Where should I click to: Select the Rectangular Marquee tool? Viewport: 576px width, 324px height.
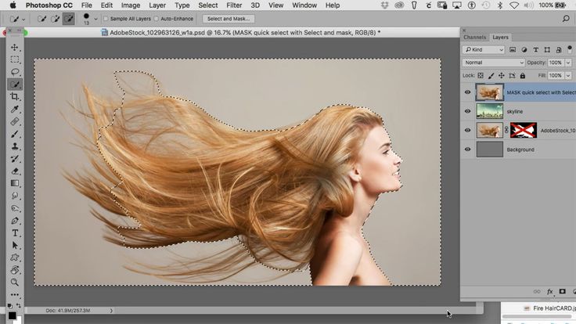(x=15, y=59)
